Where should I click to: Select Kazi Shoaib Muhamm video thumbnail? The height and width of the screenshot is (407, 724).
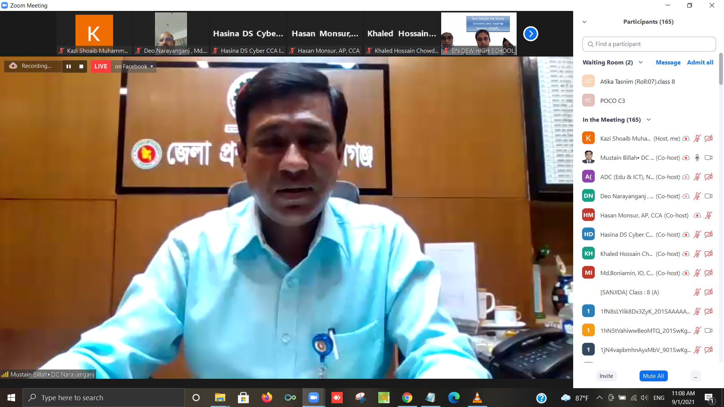(x=94, y=34)
